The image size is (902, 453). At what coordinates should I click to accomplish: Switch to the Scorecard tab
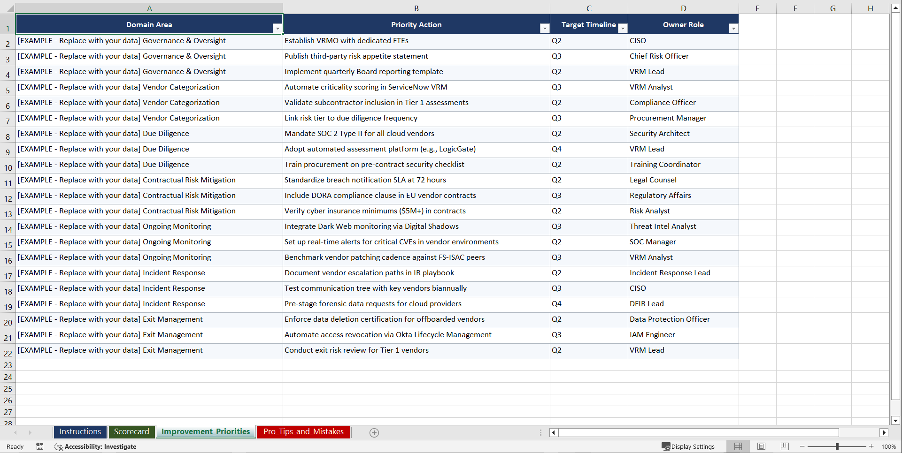tap(132, 431)
